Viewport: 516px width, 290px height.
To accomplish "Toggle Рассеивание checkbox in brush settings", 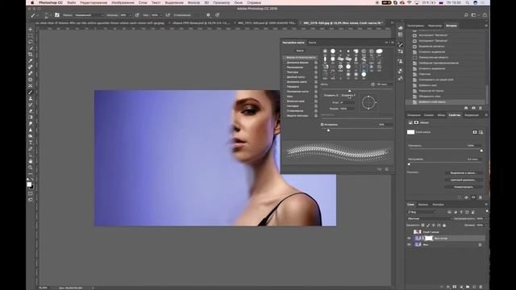I will coord(285,67).
